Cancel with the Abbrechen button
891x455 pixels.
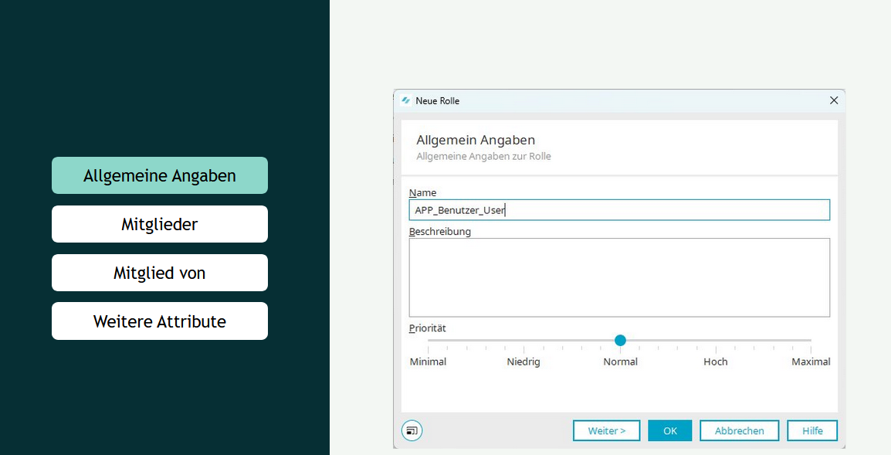739,430
